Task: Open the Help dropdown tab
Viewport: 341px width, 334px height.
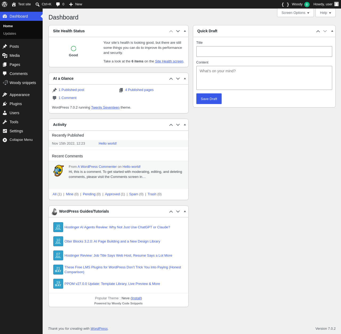Action: (326, 13)
